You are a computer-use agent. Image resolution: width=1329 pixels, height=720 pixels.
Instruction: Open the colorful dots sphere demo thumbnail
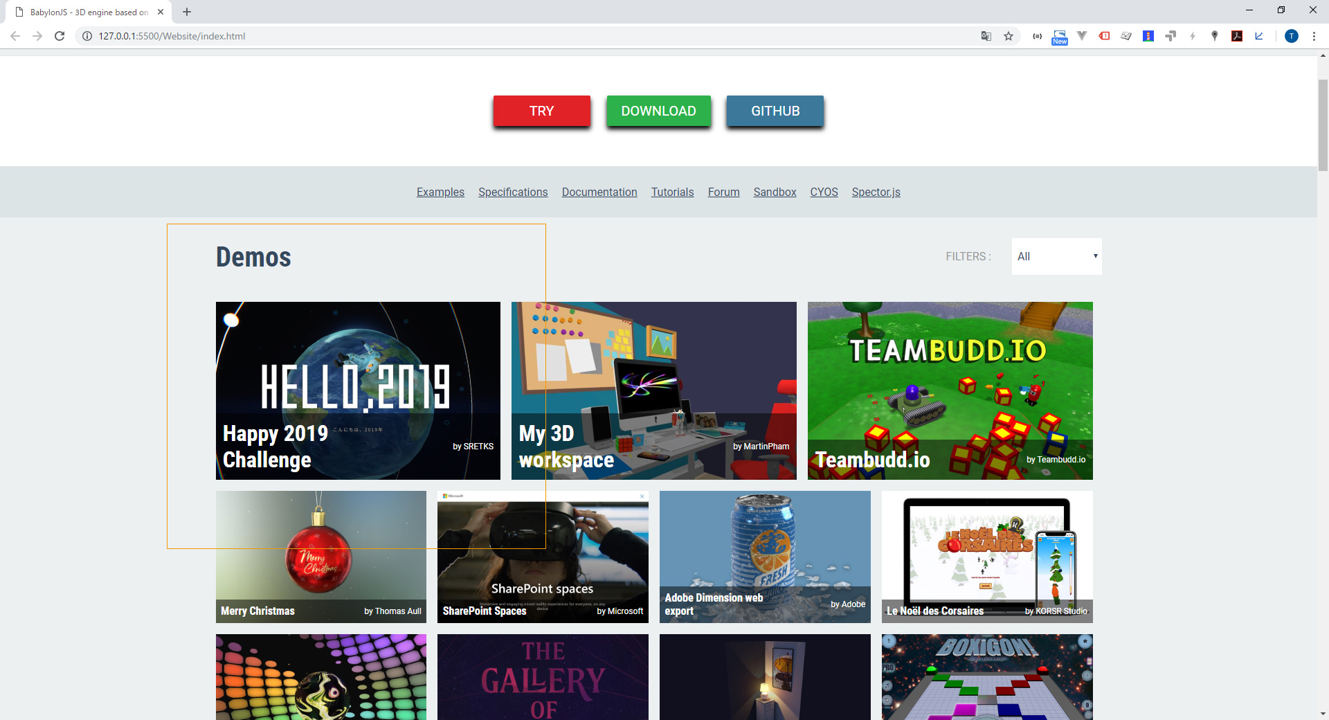(321, 677)
